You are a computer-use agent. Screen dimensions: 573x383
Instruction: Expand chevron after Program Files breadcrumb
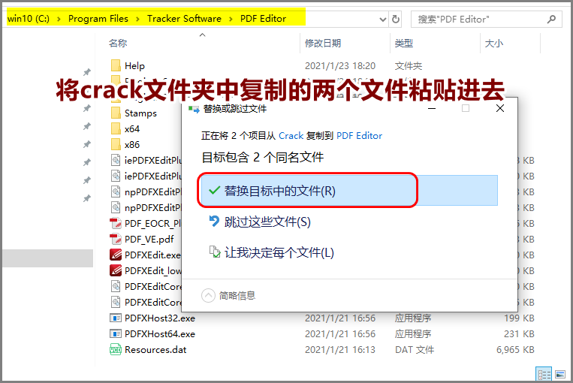(137, 19)
